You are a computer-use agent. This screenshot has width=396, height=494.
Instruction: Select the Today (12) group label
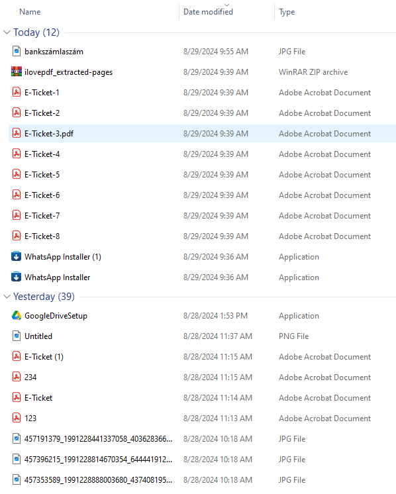[x=36, y=32]
